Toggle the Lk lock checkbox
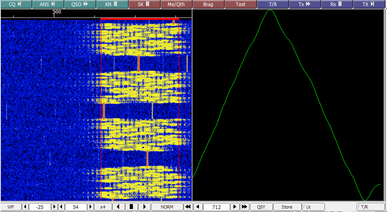This screenshot has height=212, width=387. point(313,207)
